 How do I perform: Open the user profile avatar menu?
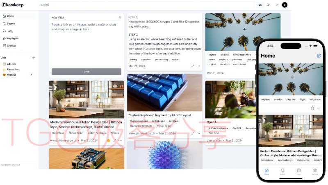(x=285, y=5)
